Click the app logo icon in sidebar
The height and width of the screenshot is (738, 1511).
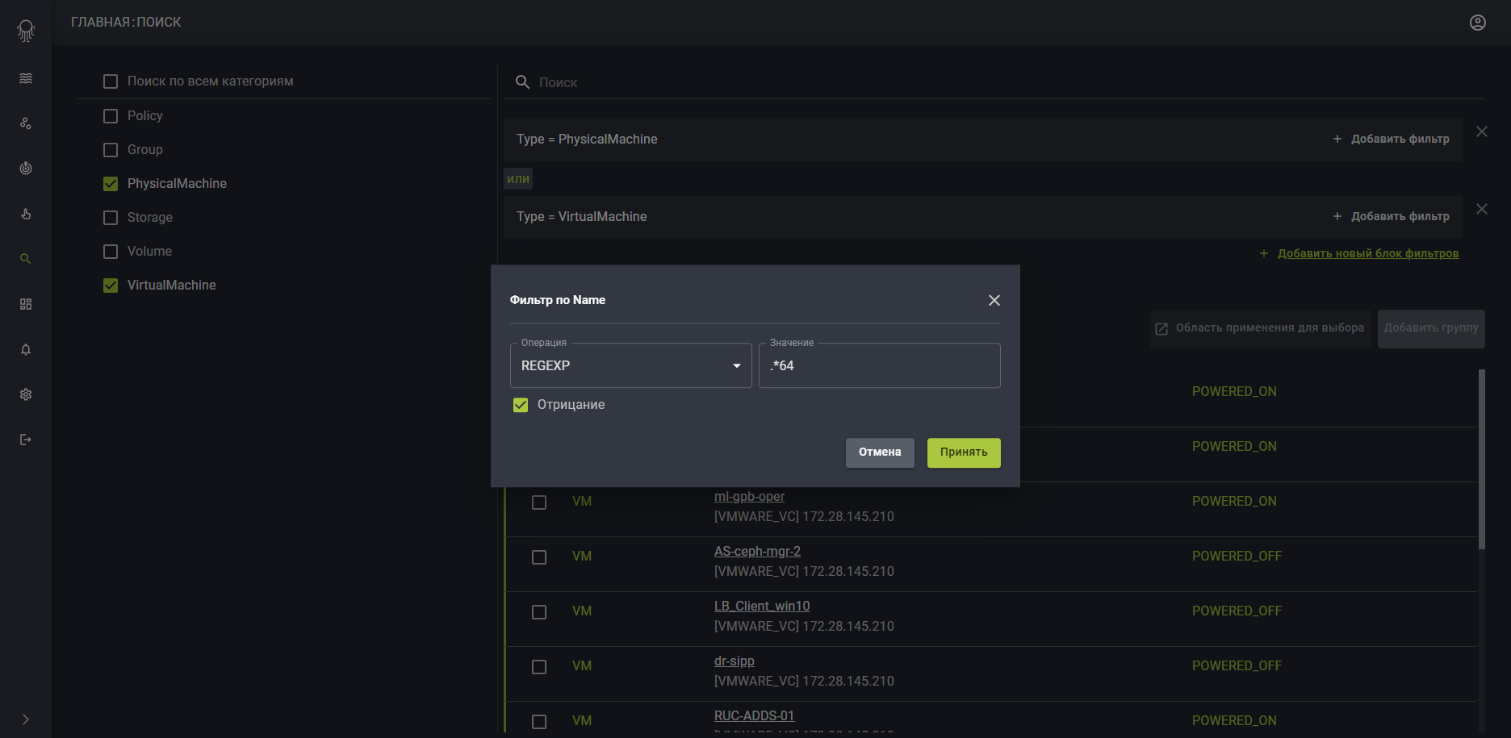pos(26,31)
